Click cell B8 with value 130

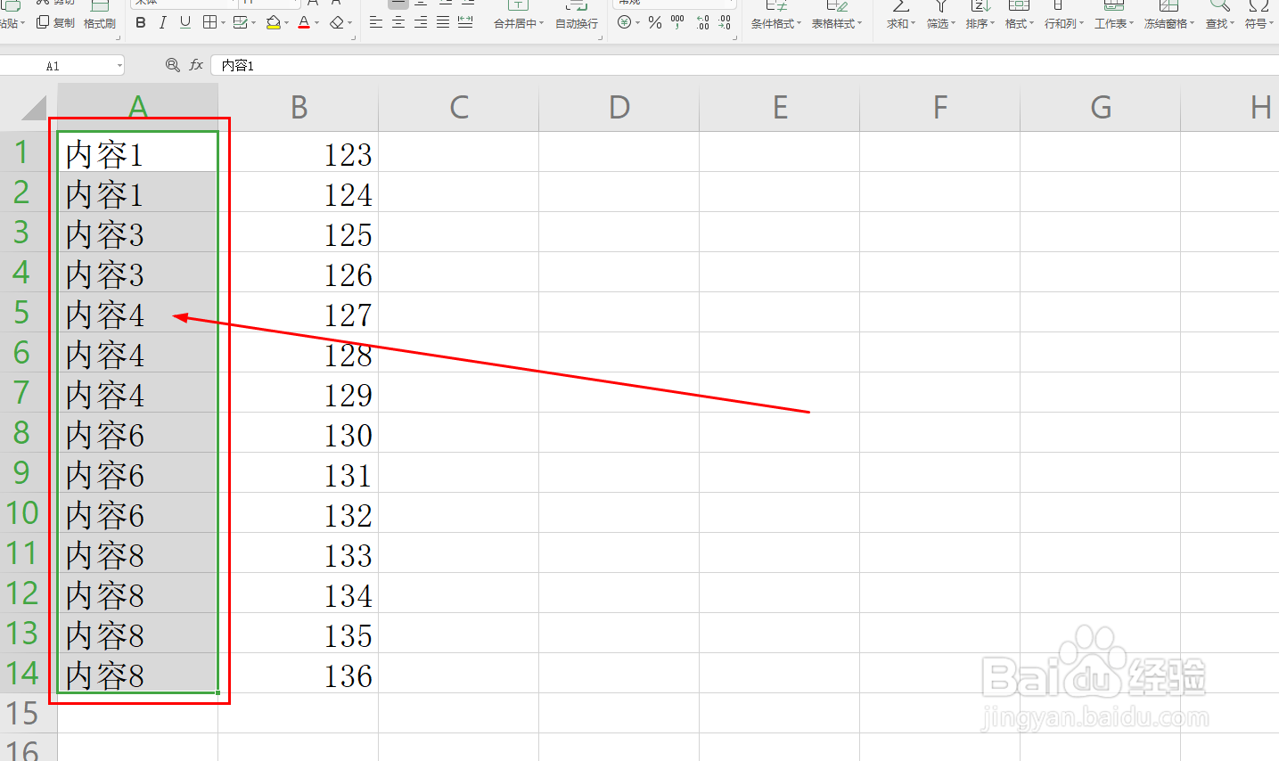[299, 433]
